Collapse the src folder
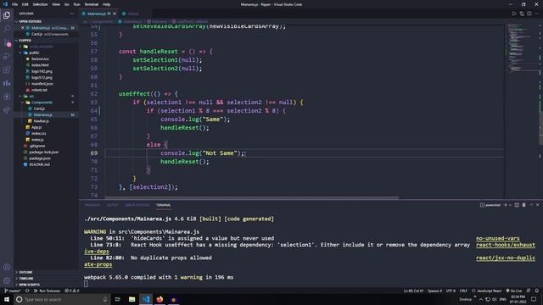This screenshot has height=305, width=543. pos(47,96)
